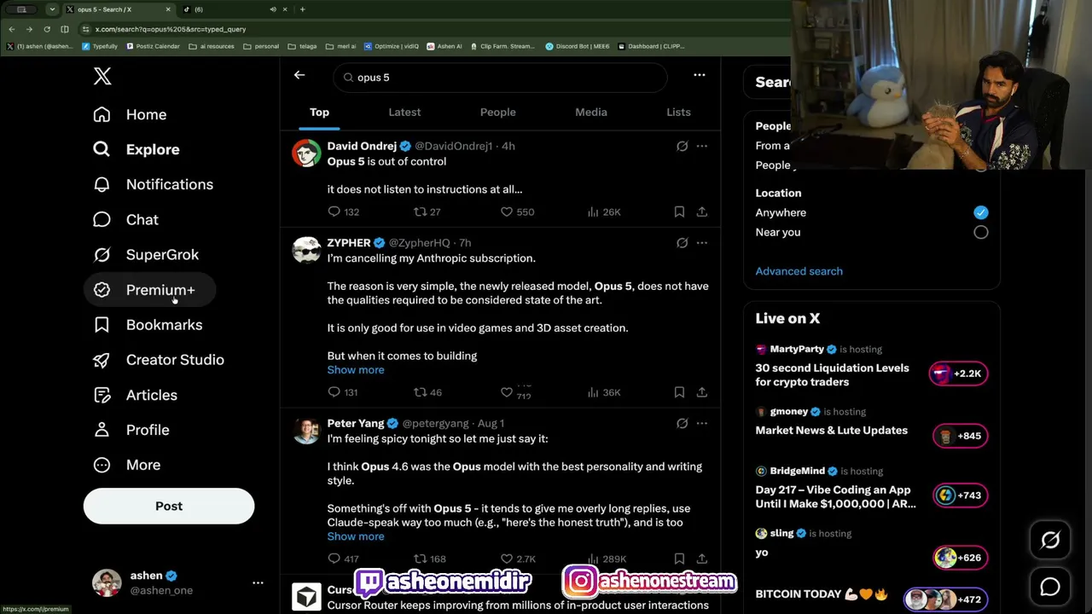This screenshot has height=614, width=1092.
Task: Bookmark ZYPHER's post
Action: click(679, 392)
